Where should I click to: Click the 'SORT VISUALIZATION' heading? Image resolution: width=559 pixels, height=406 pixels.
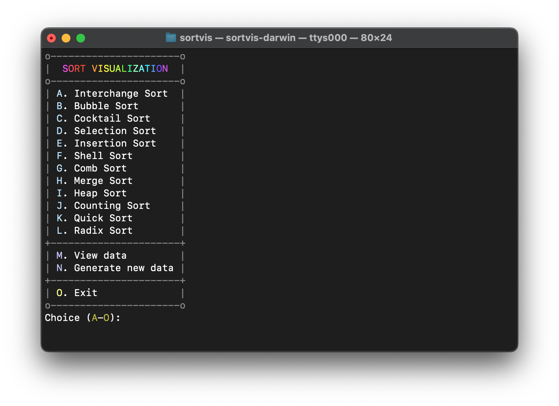(x=115, y=69)
